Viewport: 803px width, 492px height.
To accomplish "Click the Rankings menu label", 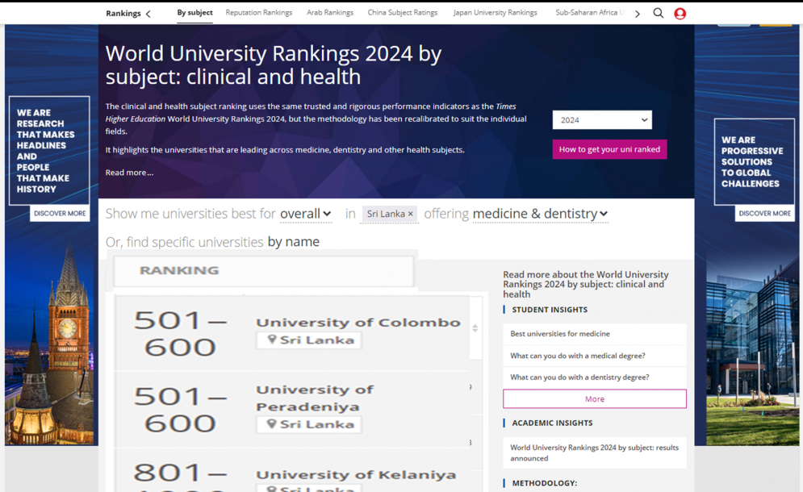I will pyautogui.click(x=123, y=14).
